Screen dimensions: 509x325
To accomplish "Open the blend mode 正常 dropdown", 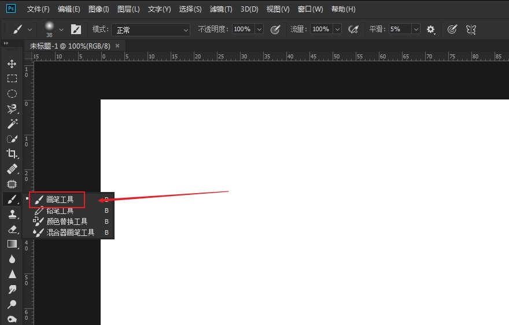I will point(151,30).
